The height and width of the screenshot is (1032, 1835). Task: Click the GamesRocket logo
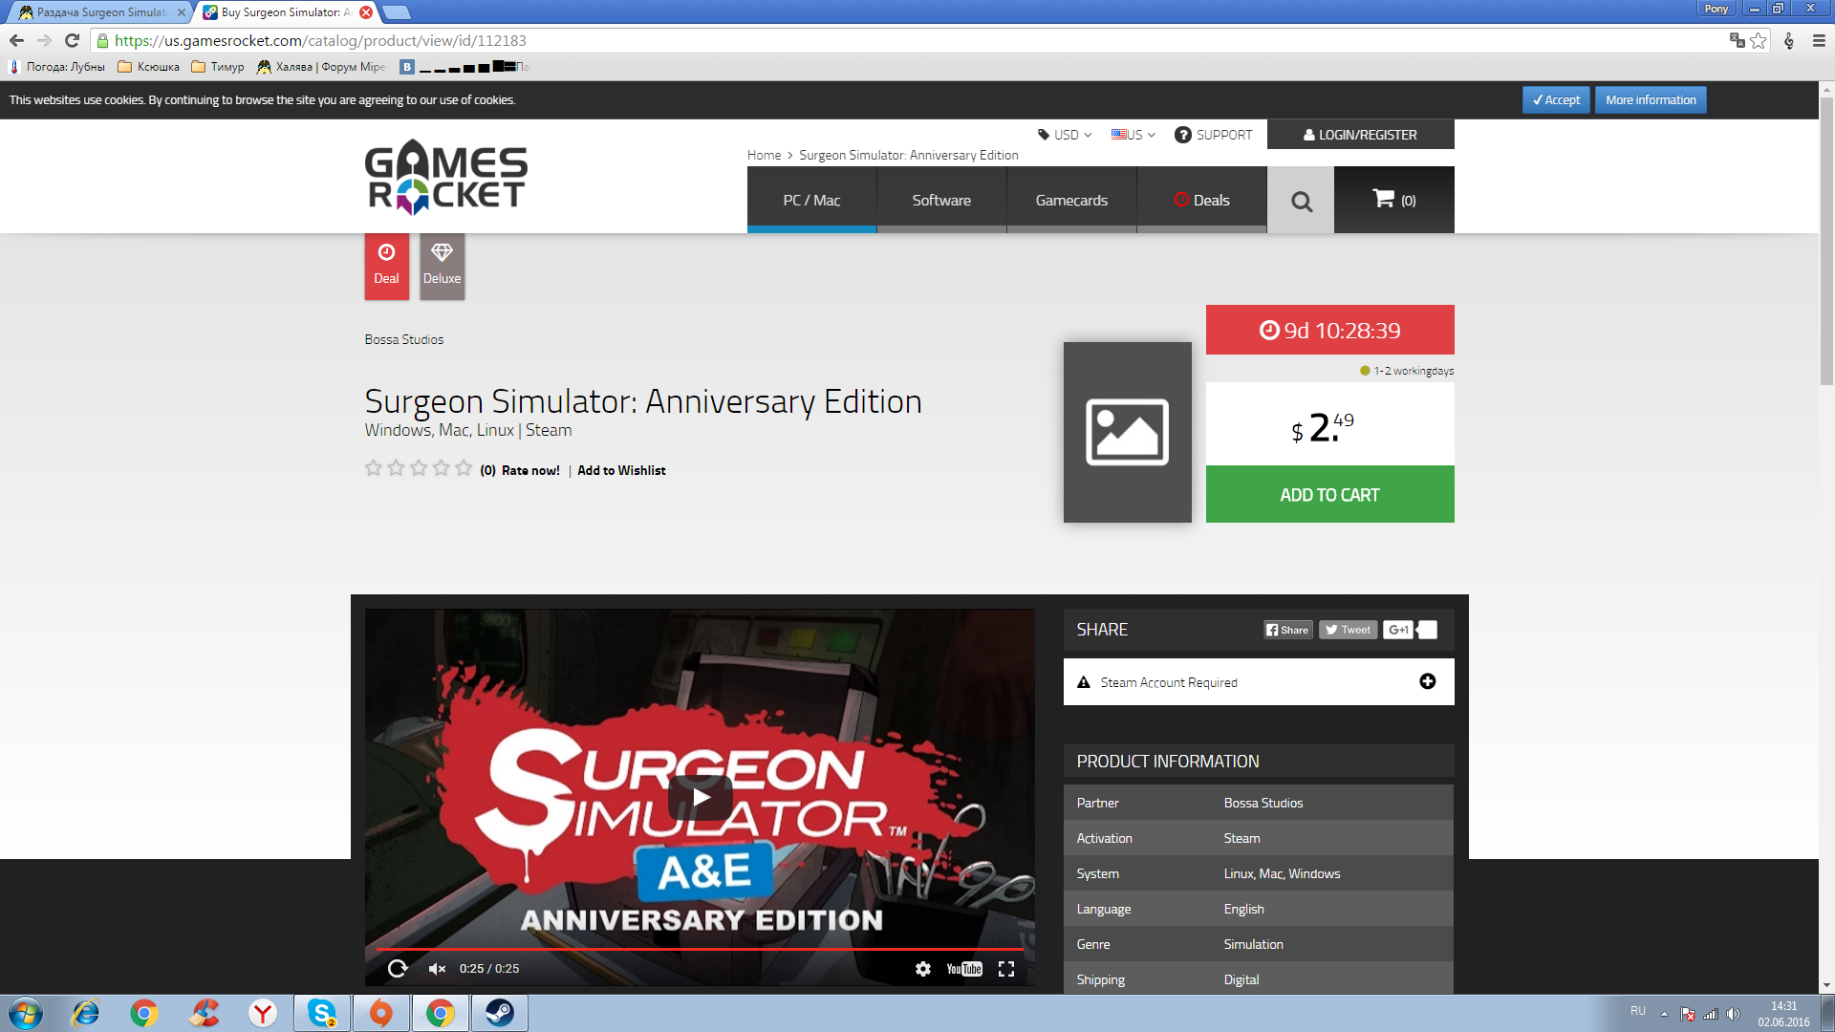click(446, 178)
